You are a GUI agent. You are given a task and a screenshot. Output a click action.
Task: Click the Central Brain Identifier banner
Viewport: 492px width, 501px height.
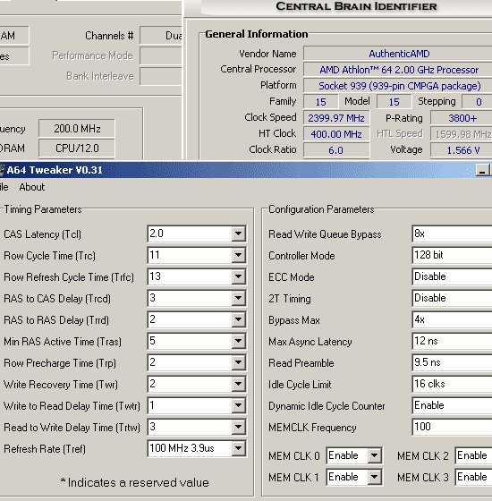(356, 6)
